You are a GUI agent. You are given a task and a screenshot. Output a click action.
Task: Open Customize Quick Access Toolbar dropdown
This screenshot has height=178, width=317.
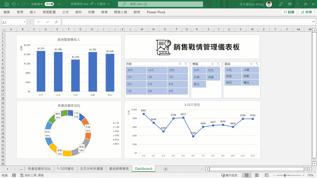pyautogui.click(x=59, y=4)
